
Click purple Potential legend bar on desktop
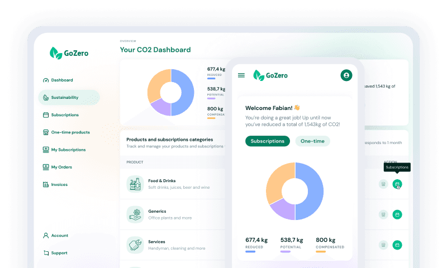(x=211, y=98)
